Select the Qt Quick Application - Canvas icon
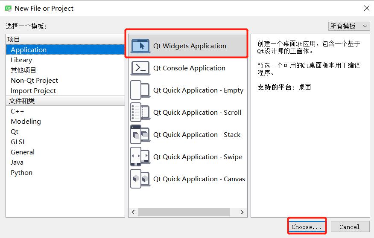 (140, 179)
